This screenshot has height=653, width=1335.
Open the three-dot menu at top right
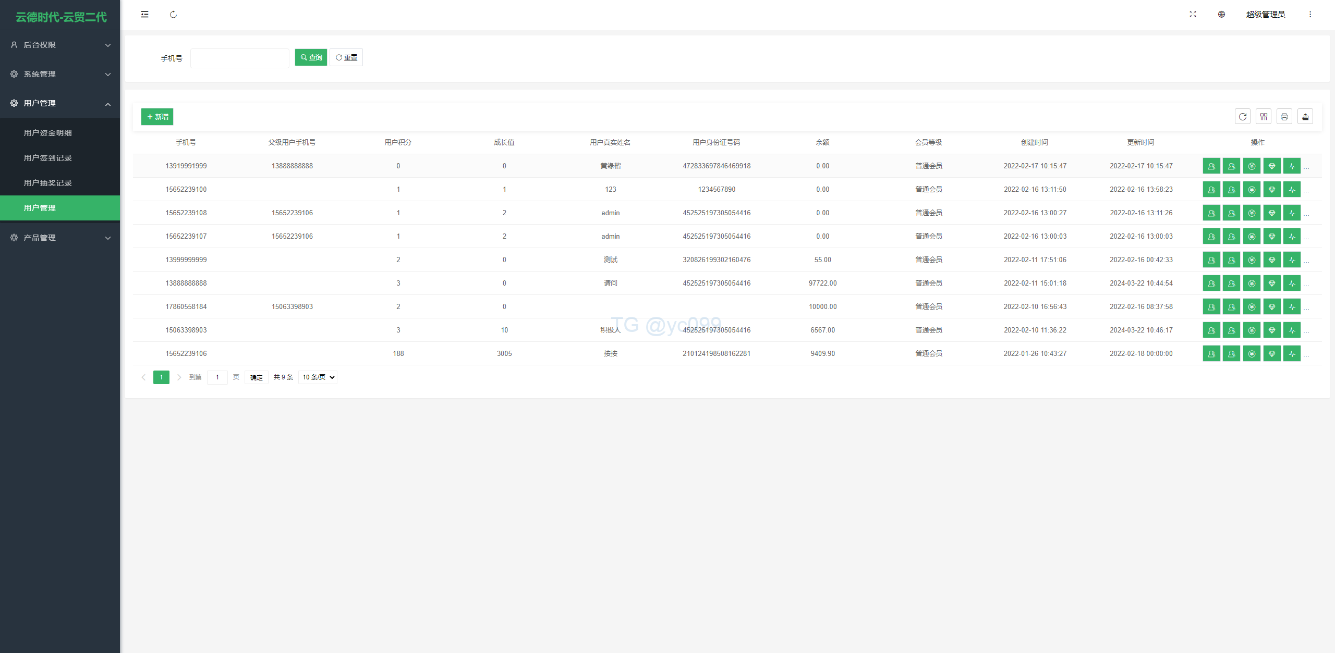tap(1310, 15)
